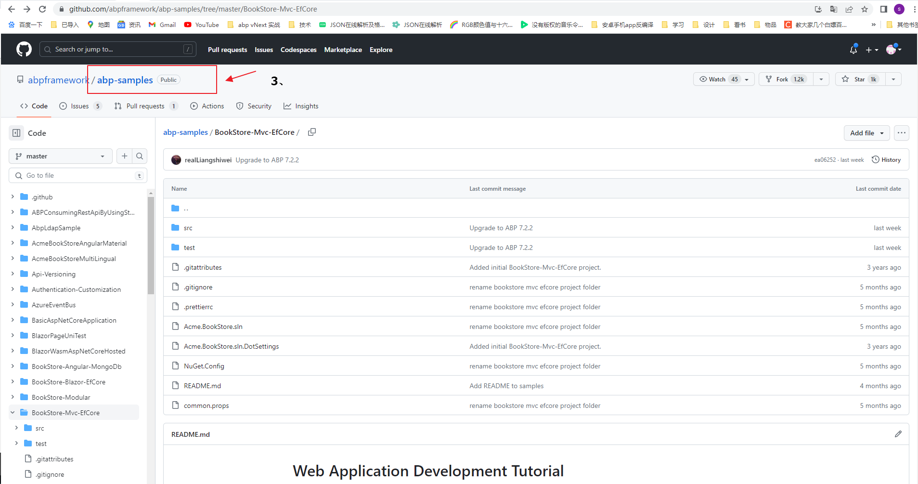
Task: Bookmark this page with the star icon
Action: (x=865, y=9)
